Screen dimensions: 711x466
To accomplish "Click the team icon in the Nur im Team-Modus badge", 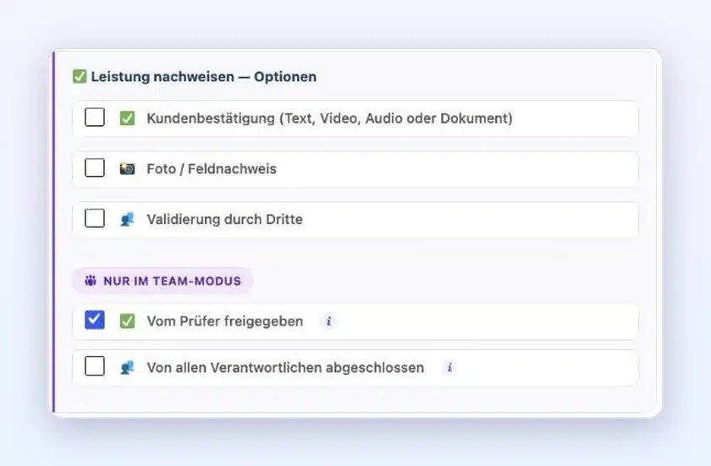I will tap(91, 281).
